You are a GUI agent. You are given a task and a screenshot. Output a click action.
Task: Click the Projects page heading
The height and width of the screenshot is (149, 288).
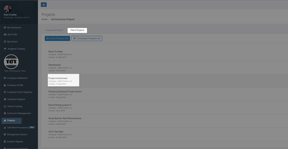(x=48, y=14)
